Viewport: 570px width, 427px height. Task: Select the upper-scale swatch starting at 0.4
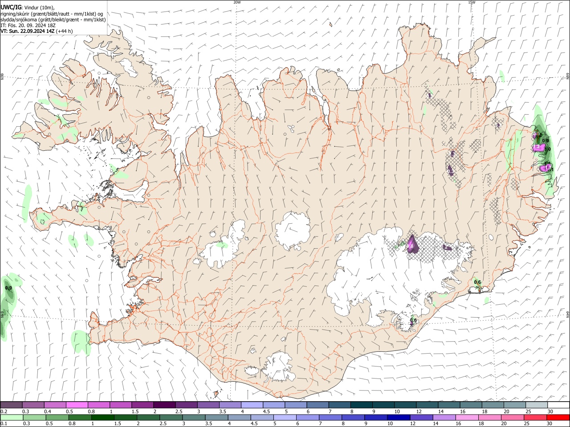55,405
